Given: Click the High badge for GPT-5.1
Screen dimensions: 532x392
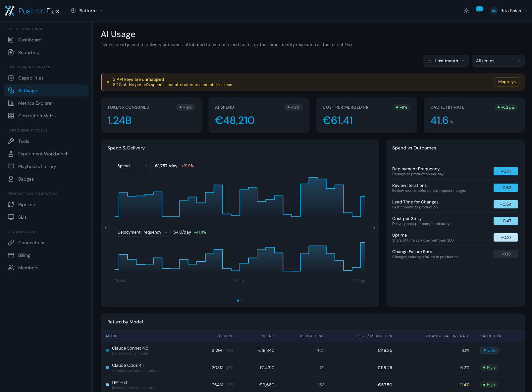Looking at the screenshot, I should pos(489,385).
